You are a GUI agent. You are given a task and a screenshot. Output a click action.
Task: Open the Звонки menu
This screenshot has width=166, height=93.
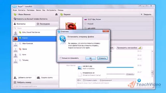tap(38, 10)
